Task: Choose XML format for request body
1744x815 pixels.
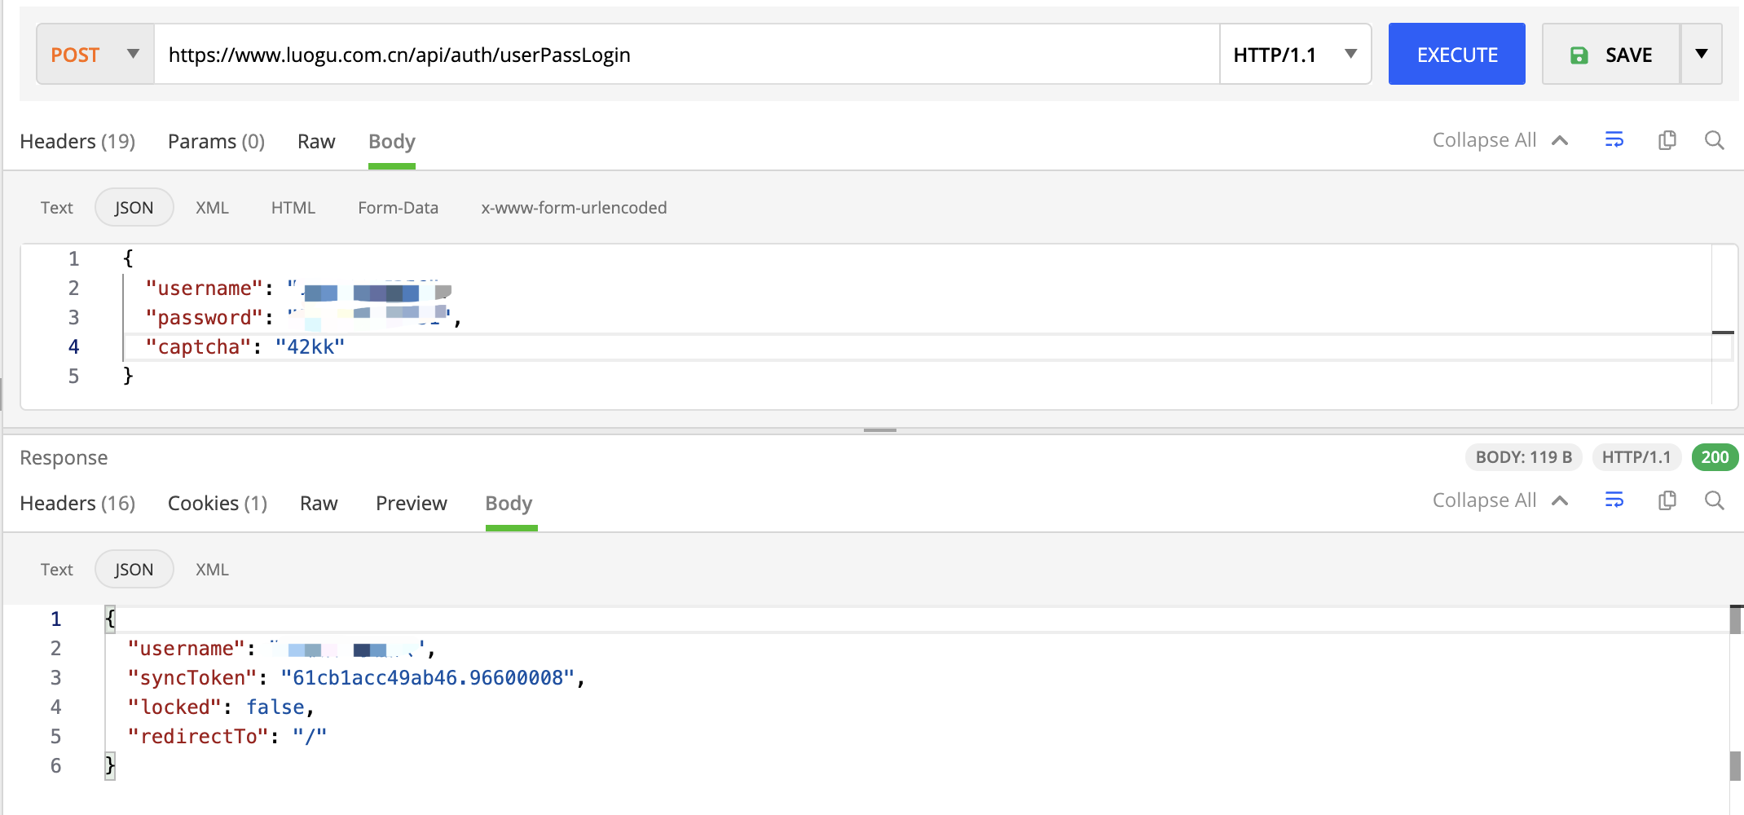Action: point(212,208)
